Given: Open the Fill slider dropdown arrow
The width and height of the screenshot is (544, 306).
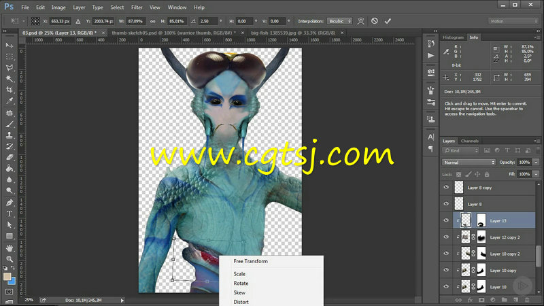Looking at the screenshot, I should (536, 174).
